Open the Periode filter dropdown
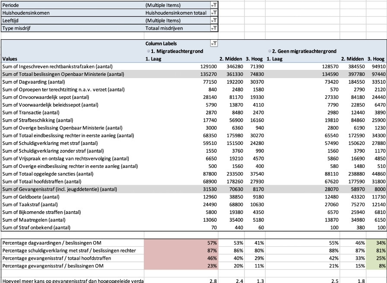 (214, 5)
